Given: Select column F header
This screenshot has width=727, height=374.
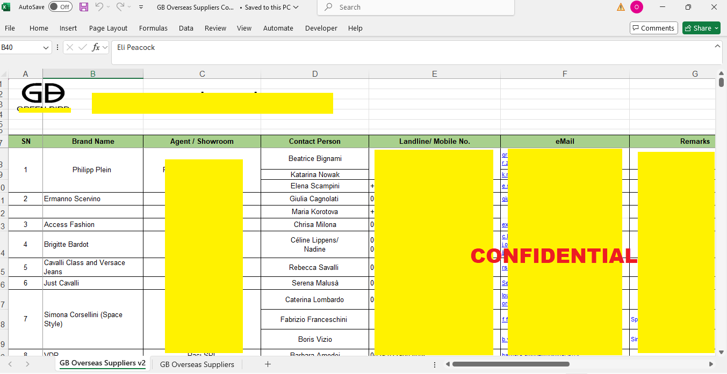Looking at the screenshot, I should point(565,74).
